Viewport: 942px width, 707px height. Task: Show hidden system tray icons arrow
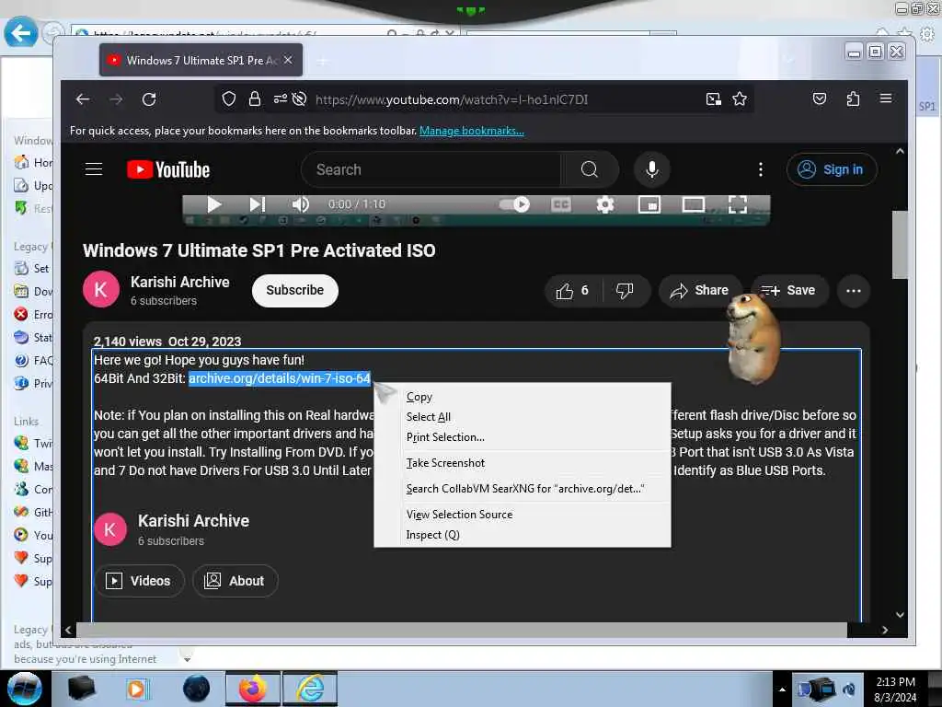pyautogui.click(x=782, y=690)
